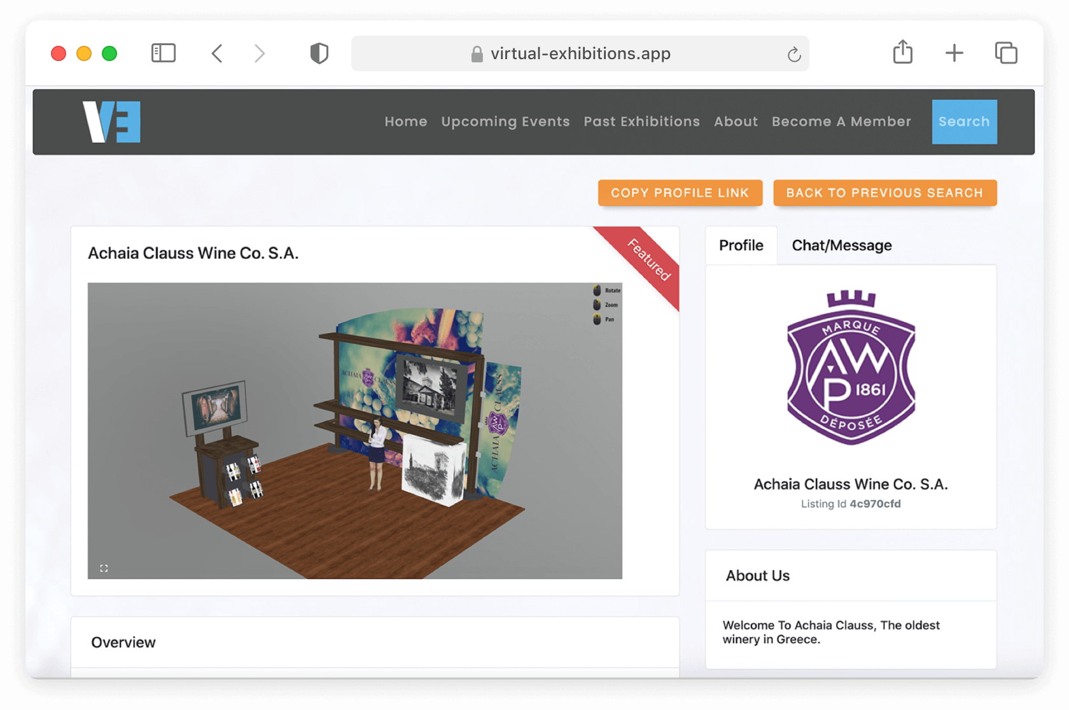Screen dimensions: 1069x710
Task: Click the Achaia Clauss Wine Co. S.A. card title
Action: click(193, 253)
